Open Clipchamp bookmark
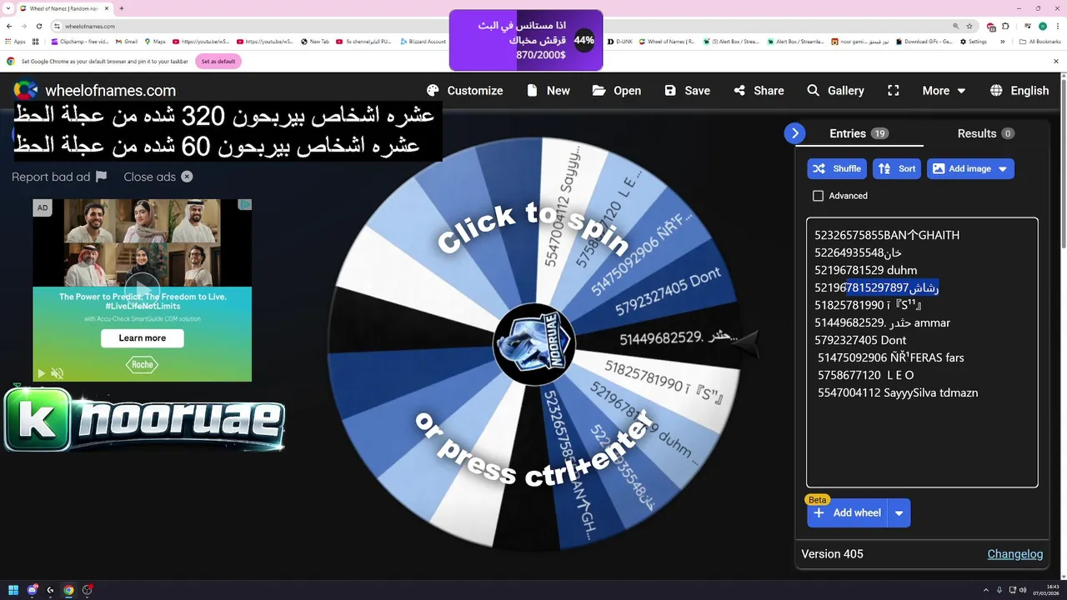 (x=80, y=42)
